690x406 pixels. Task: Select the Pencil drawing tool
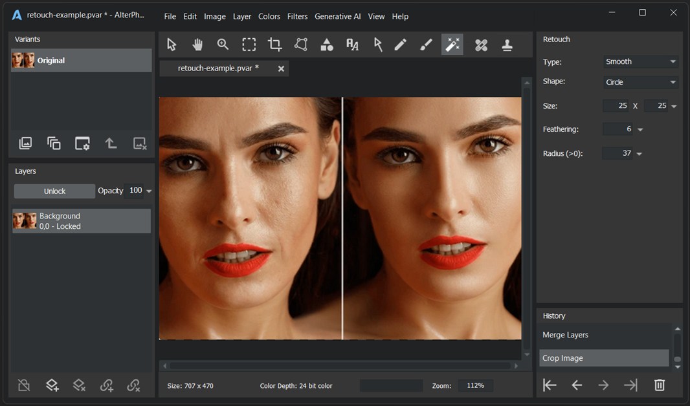point(400,44)
